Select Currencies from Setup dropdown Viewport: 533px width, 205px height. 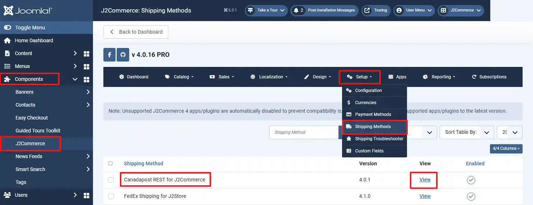[374, 103]
